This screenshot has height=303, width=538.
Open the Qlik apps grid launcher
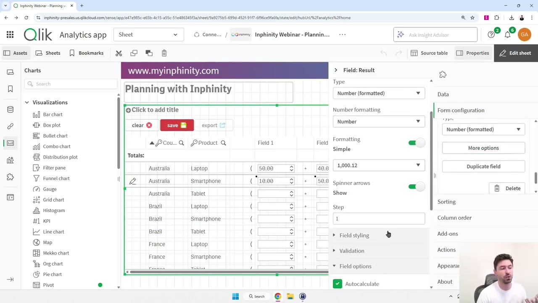coord(10,35)
